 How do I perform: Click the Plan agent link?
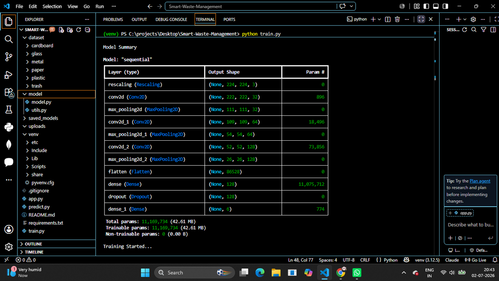(x=480, y=181)
